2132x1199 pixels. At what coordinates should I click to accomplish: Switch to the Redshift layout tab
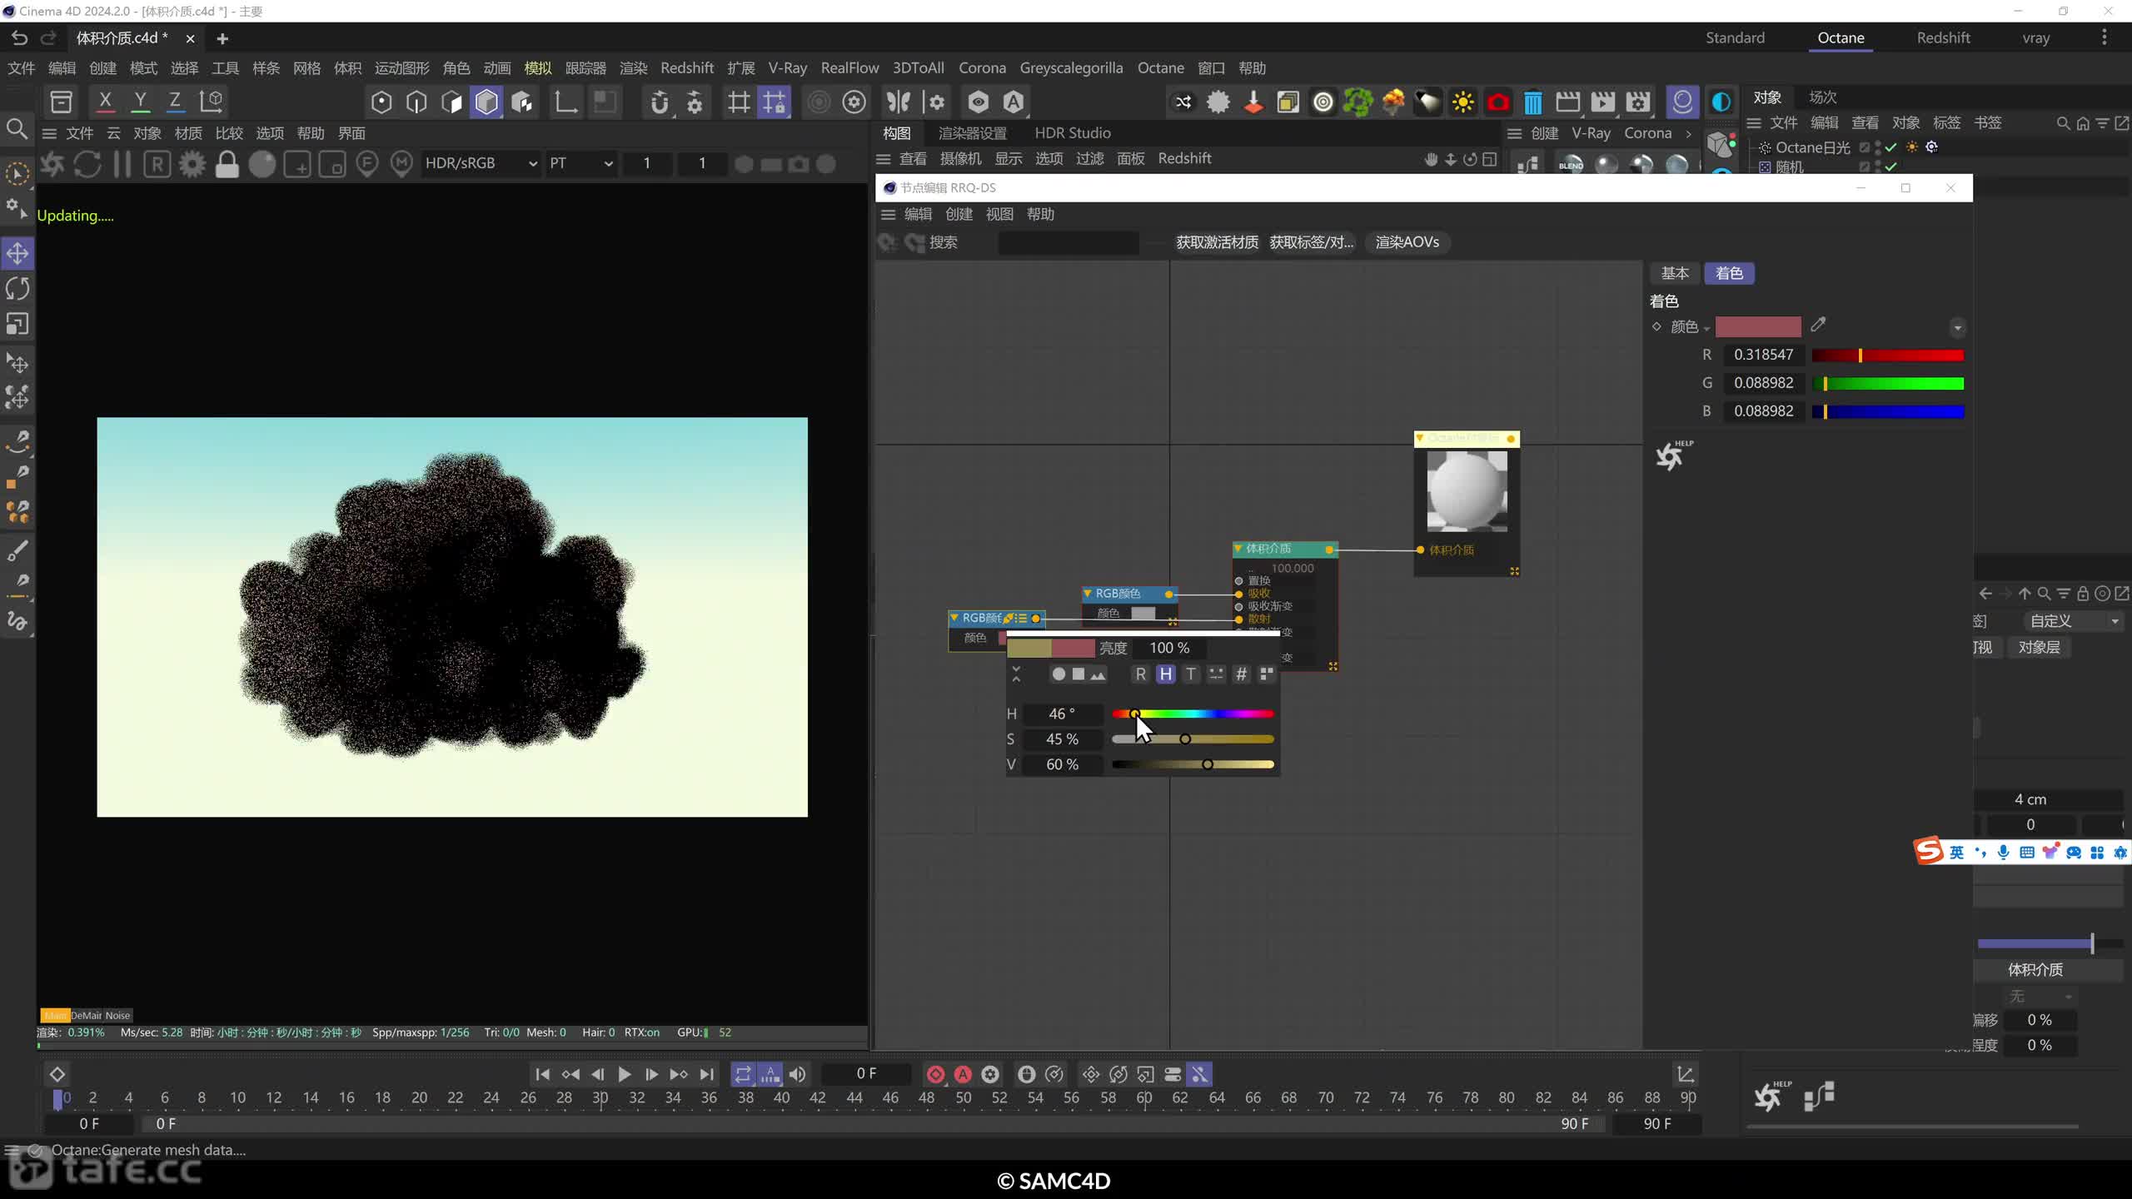point(1943,37)
